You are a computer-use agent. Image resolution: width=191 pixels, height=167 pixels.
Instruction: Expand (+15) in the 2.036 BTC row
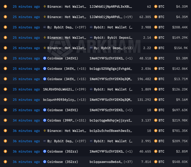click(81, 69)
